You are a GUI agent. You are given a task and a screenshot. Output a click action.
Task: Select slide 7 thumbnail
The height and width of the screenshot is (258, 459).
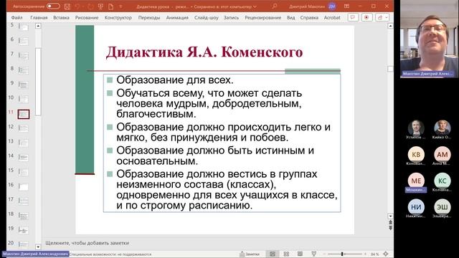click(x=24, y=56)
